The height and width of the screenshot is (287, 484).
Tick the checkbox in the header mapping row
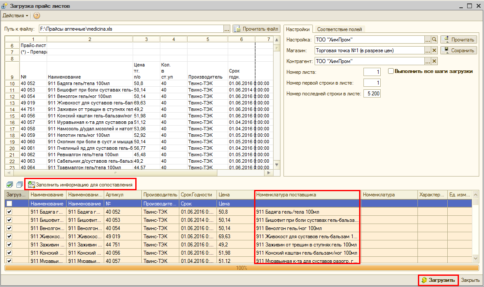click(x=10, y=203)
